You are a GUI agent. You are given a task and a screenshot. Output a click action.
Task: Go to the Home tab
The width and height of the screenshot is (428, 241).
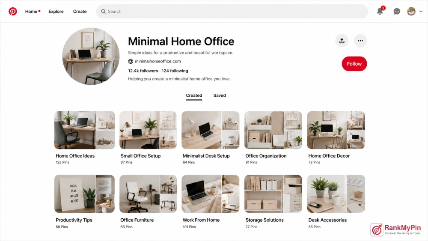click(31, 12)
